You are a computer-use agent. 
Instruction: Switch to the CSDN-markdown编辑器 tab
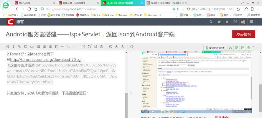pyautogui.click(x=123, y=3)
